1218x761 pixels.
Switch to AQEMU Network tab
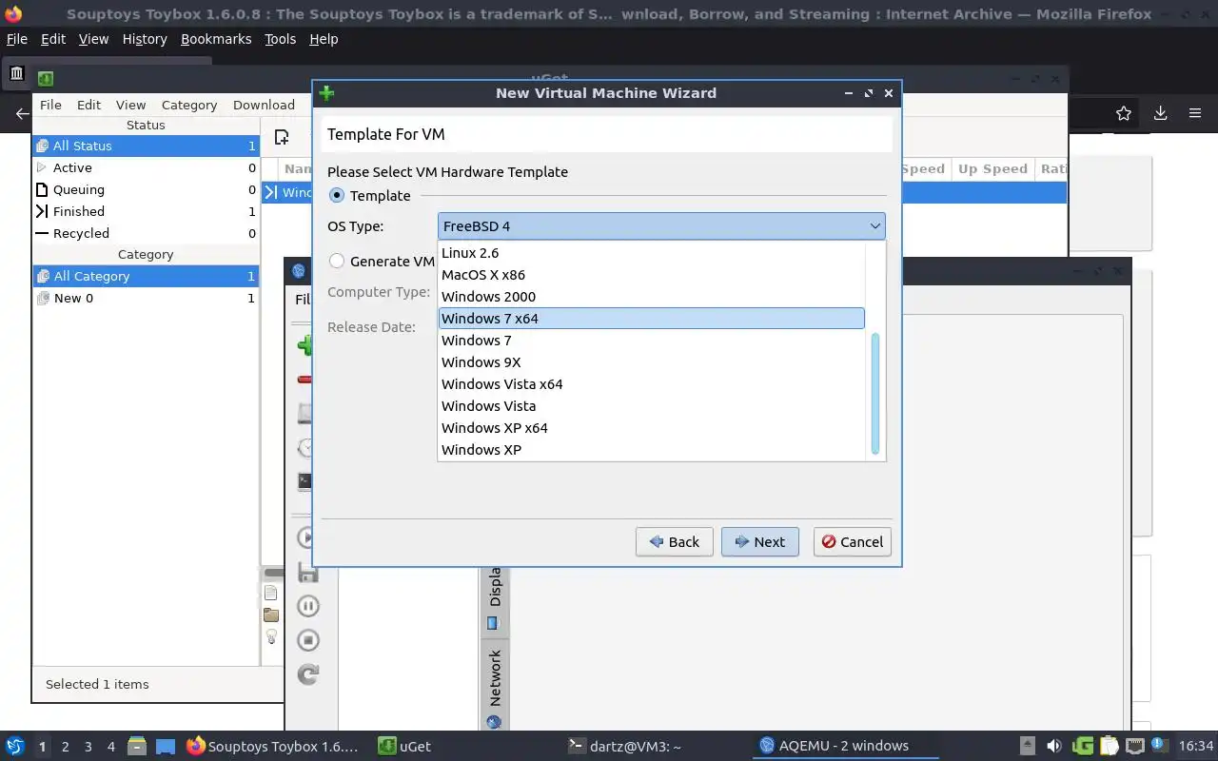tap(494, 687)
